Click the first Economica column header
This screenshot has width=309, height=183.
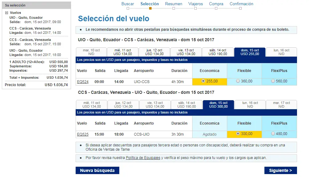[x=209, y=71]
